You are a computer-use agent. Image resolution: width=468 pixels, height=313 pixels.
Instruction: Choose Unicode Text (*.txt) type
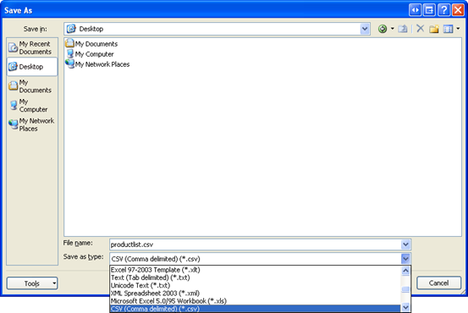click(256, 285)
